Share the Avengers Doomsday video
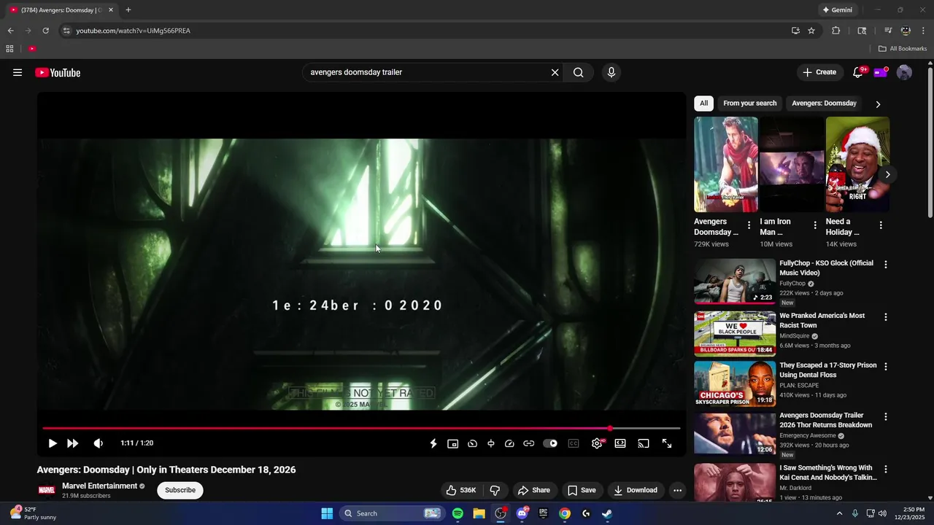934x525 pixels. pyautogui.click(x=533, y=490)
